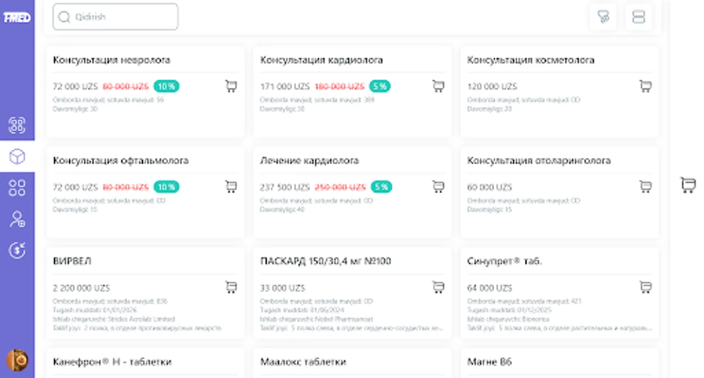Select the Маалокс таблетки card
Screen dimensions: 704x378
(x=352, y=363)
